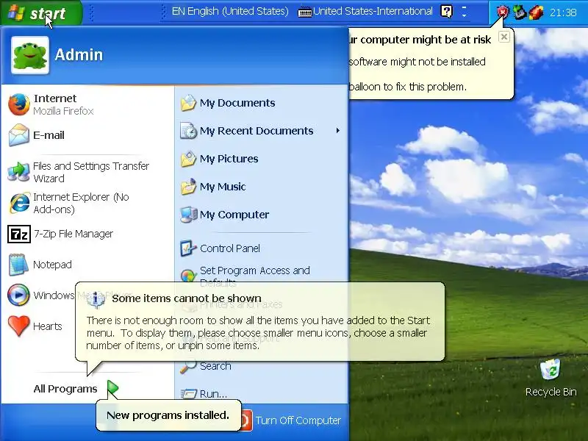Click All Programs label
The image size is (588, 441).
65,389
